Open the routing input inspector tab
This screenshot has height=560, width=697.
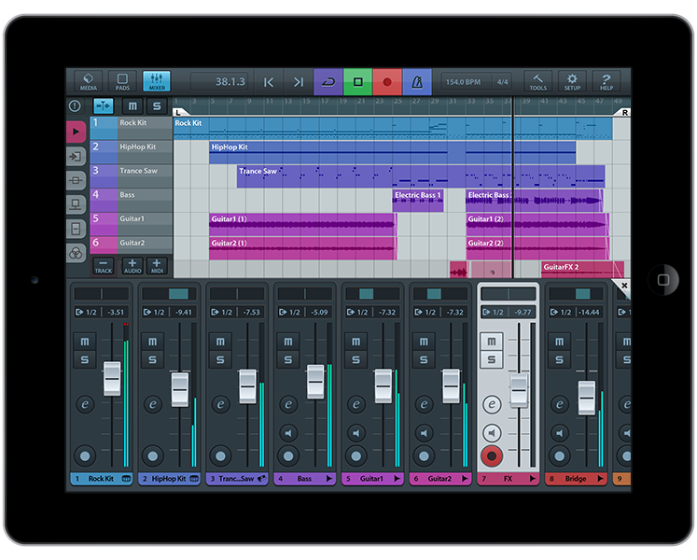[76, 156]
